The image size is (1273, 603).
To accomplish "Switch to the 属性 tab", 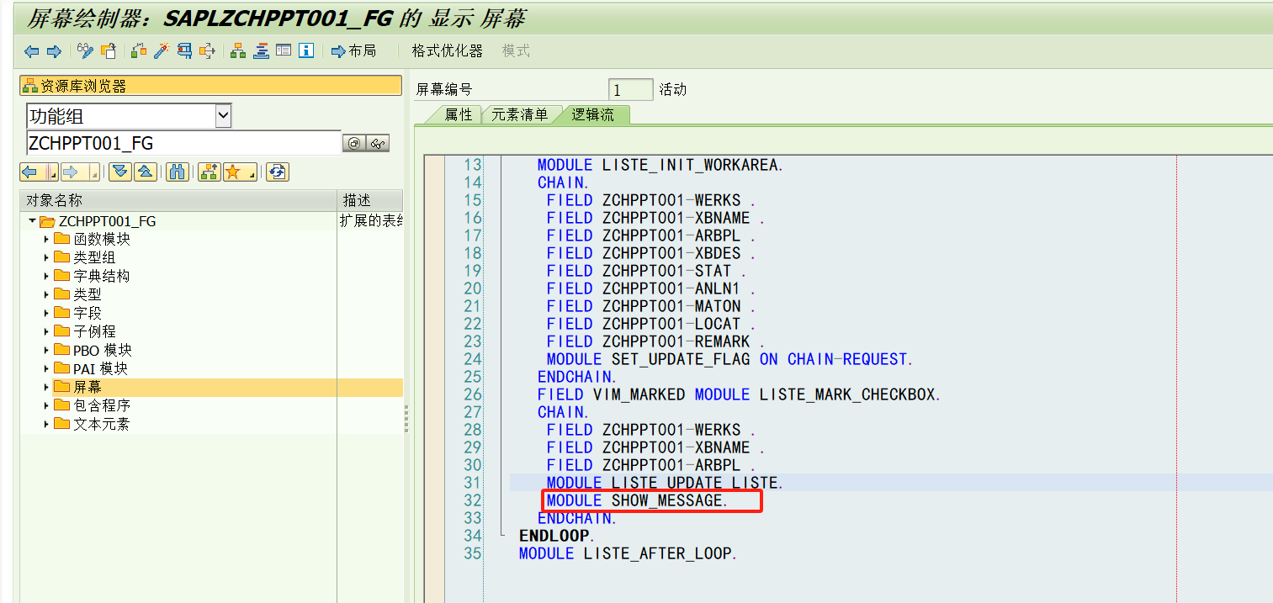I will click(459, 115).
